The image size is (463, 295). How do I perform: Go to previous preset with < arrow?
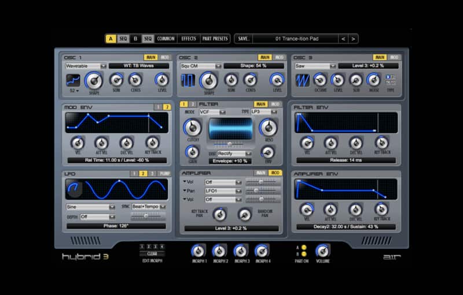(x=343, y=39)
